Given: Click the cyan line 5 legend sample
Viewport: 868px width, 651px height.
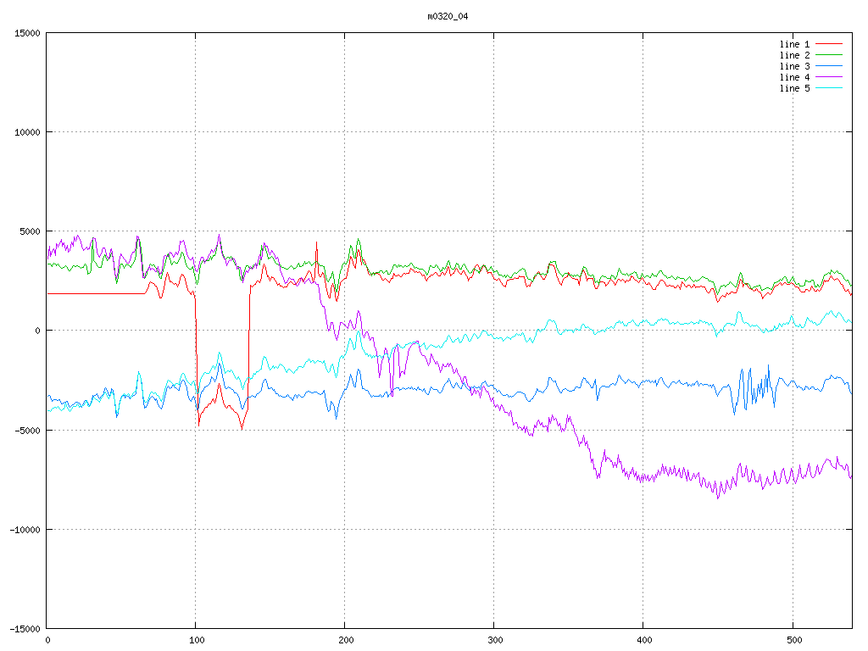Looking at the screenshot, I should coord(829,88).
